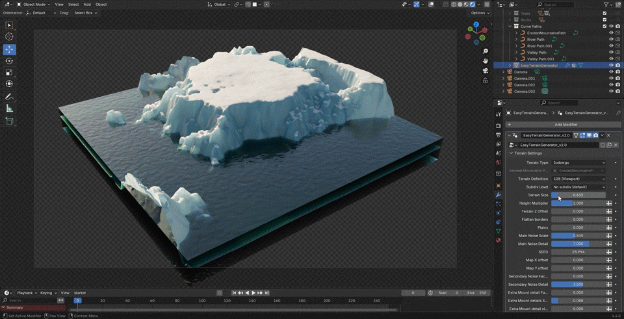This screenshot has height=319, width=624.
Task: Open the Object Data properties tab
Action: 499,231
